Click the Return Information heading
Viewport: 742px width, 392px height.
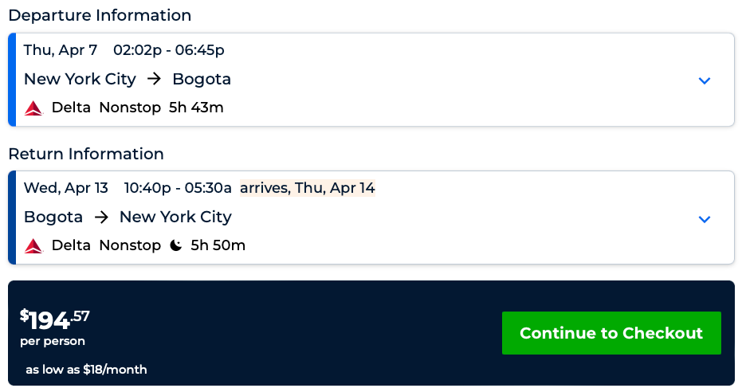pyautogui.click(x=86, y=154)
